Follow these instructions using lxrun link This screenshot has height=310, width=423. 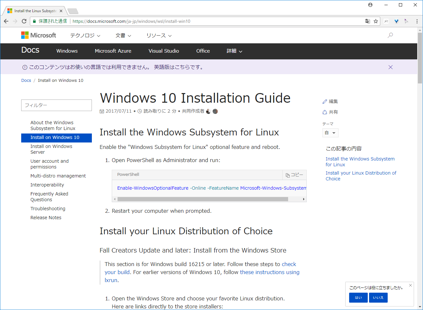[x=202, y=276]
